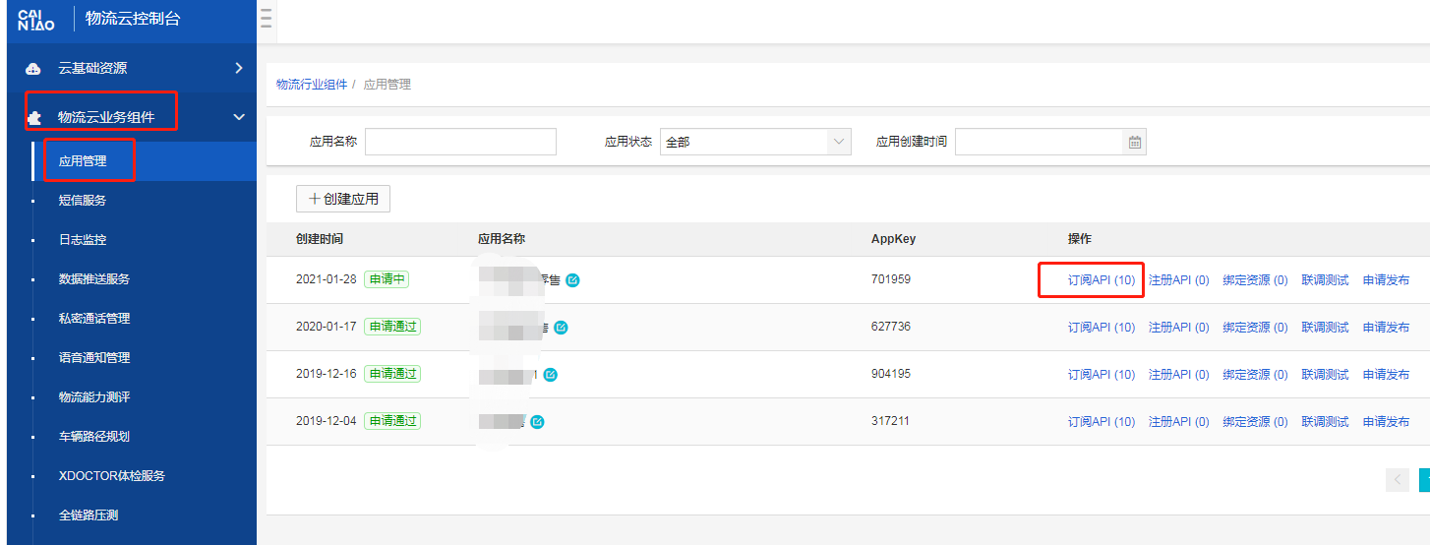This screenshot has height=545, width=1430.
Task: Click the edit icon for the 2020-01-17 application
Action: [561, 328]
